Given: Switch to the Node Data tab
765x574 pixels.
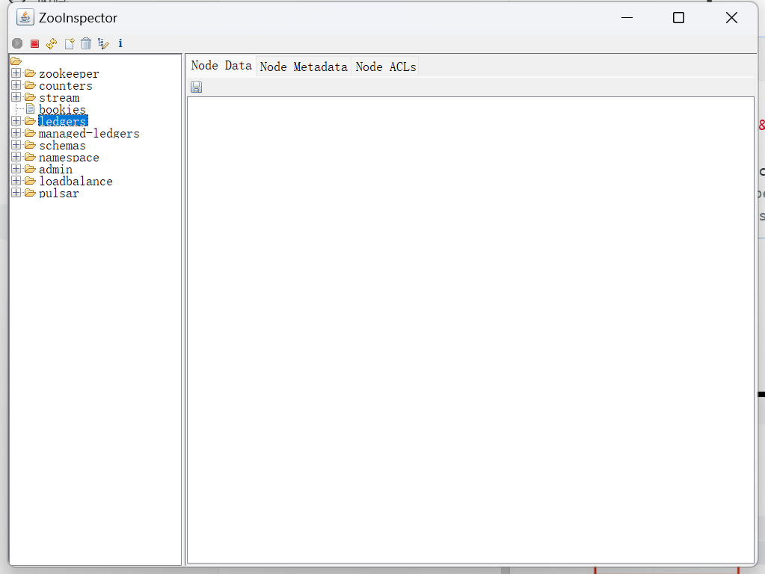Looking at the screenshot, I should click(x=221, y=65).
